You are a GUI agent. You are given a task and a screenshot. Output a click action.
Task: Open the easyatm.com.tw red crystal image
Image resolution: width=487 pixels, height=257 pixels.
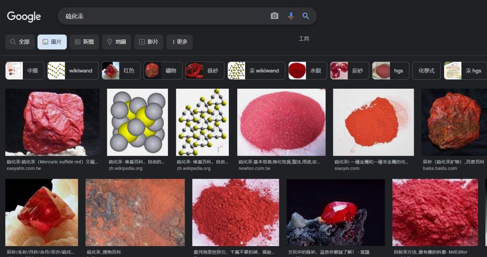pos(52,122)
